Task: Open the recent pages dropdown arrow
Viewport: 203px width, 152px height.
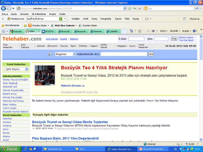Action: click(x=13, y=9)
